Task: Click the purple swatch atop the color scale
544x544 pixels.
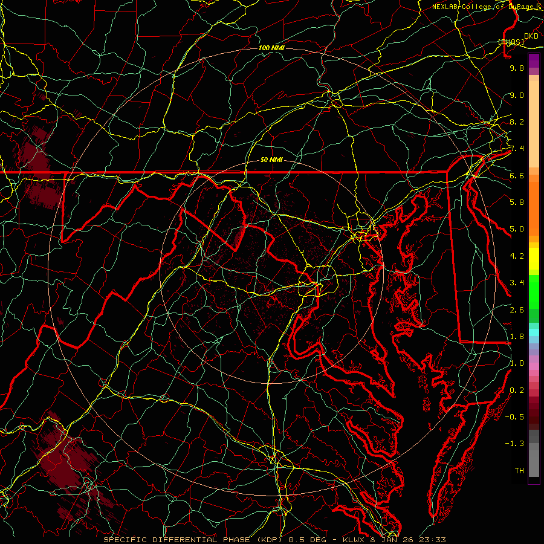Action: [x=534, y=60]
